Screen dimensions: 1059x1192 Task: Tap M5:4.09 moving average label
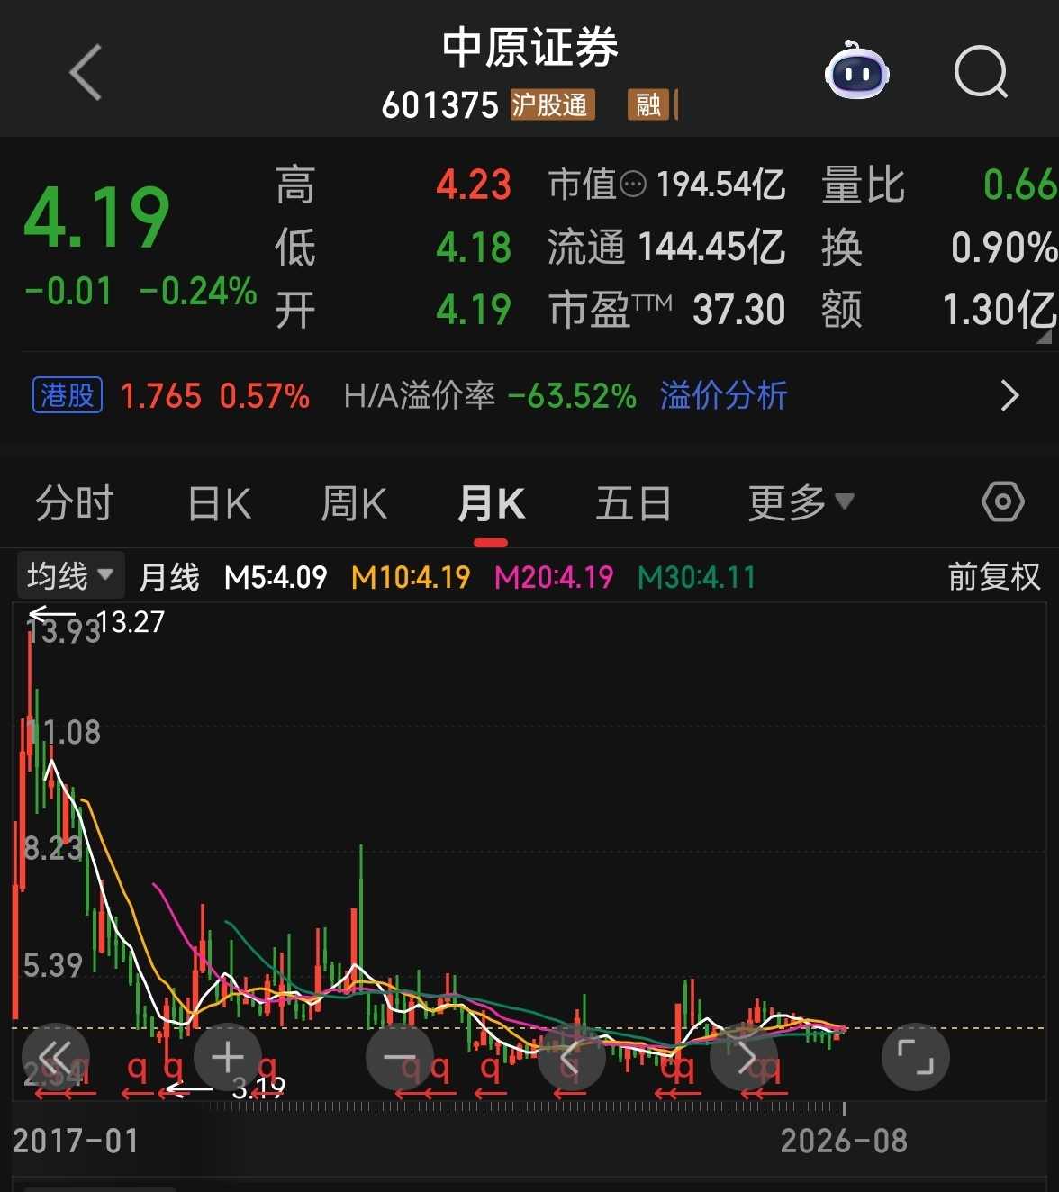[276, 577]
